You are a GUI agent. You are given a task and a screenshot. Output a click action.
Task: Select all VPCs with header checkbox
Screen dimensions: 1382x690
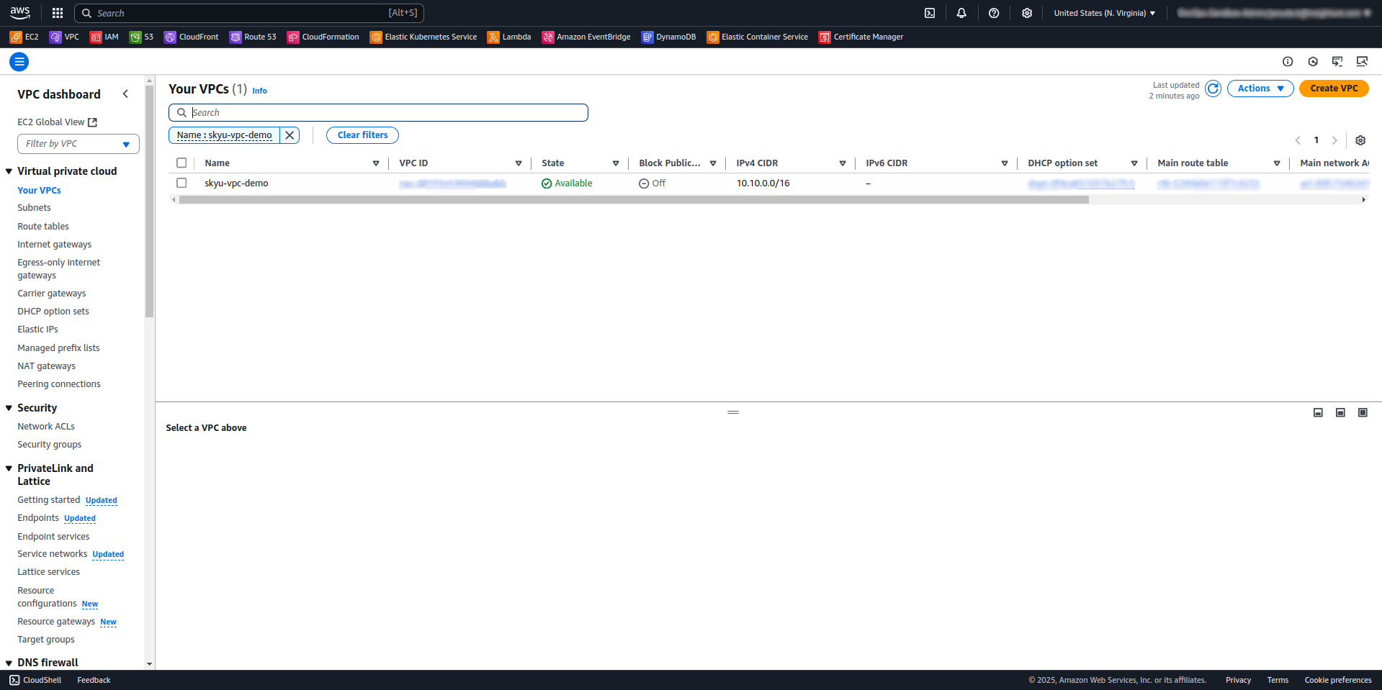click(181, 163)
